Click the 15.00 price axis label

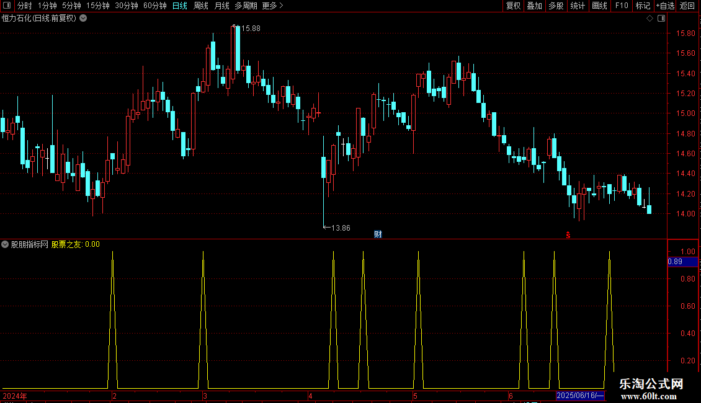(685, 113)
